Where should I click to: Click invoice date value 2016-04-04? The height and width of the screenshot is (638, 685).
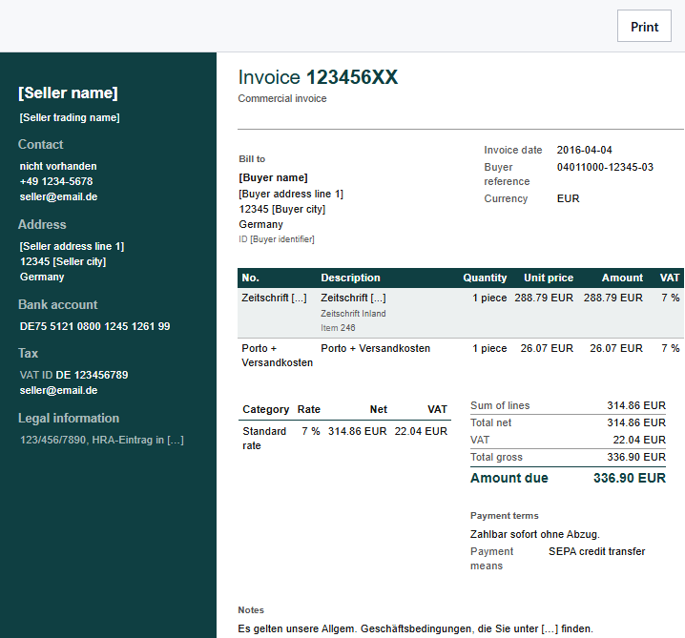(584, 151)
